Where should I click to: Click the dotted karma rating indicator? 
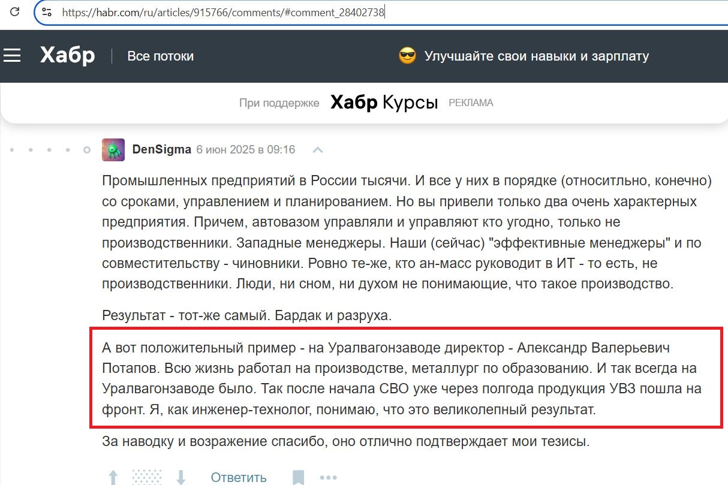146,477
